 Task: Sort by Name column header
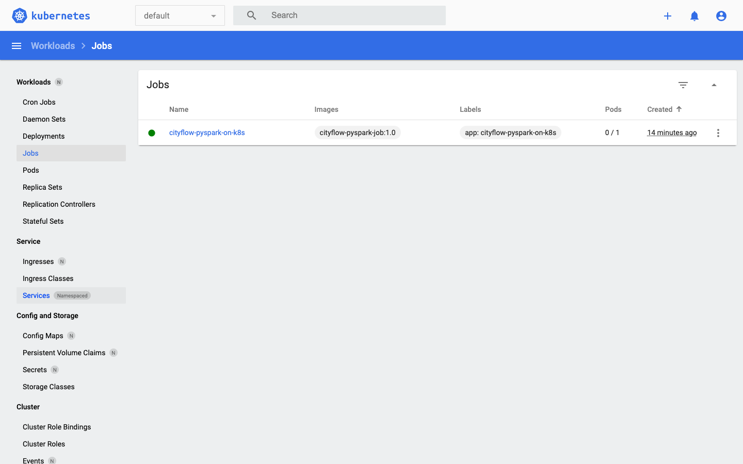179,109
